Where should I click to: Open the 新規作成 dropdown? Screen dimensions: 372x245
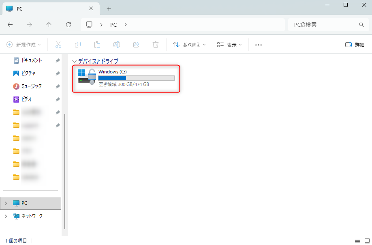23,45
